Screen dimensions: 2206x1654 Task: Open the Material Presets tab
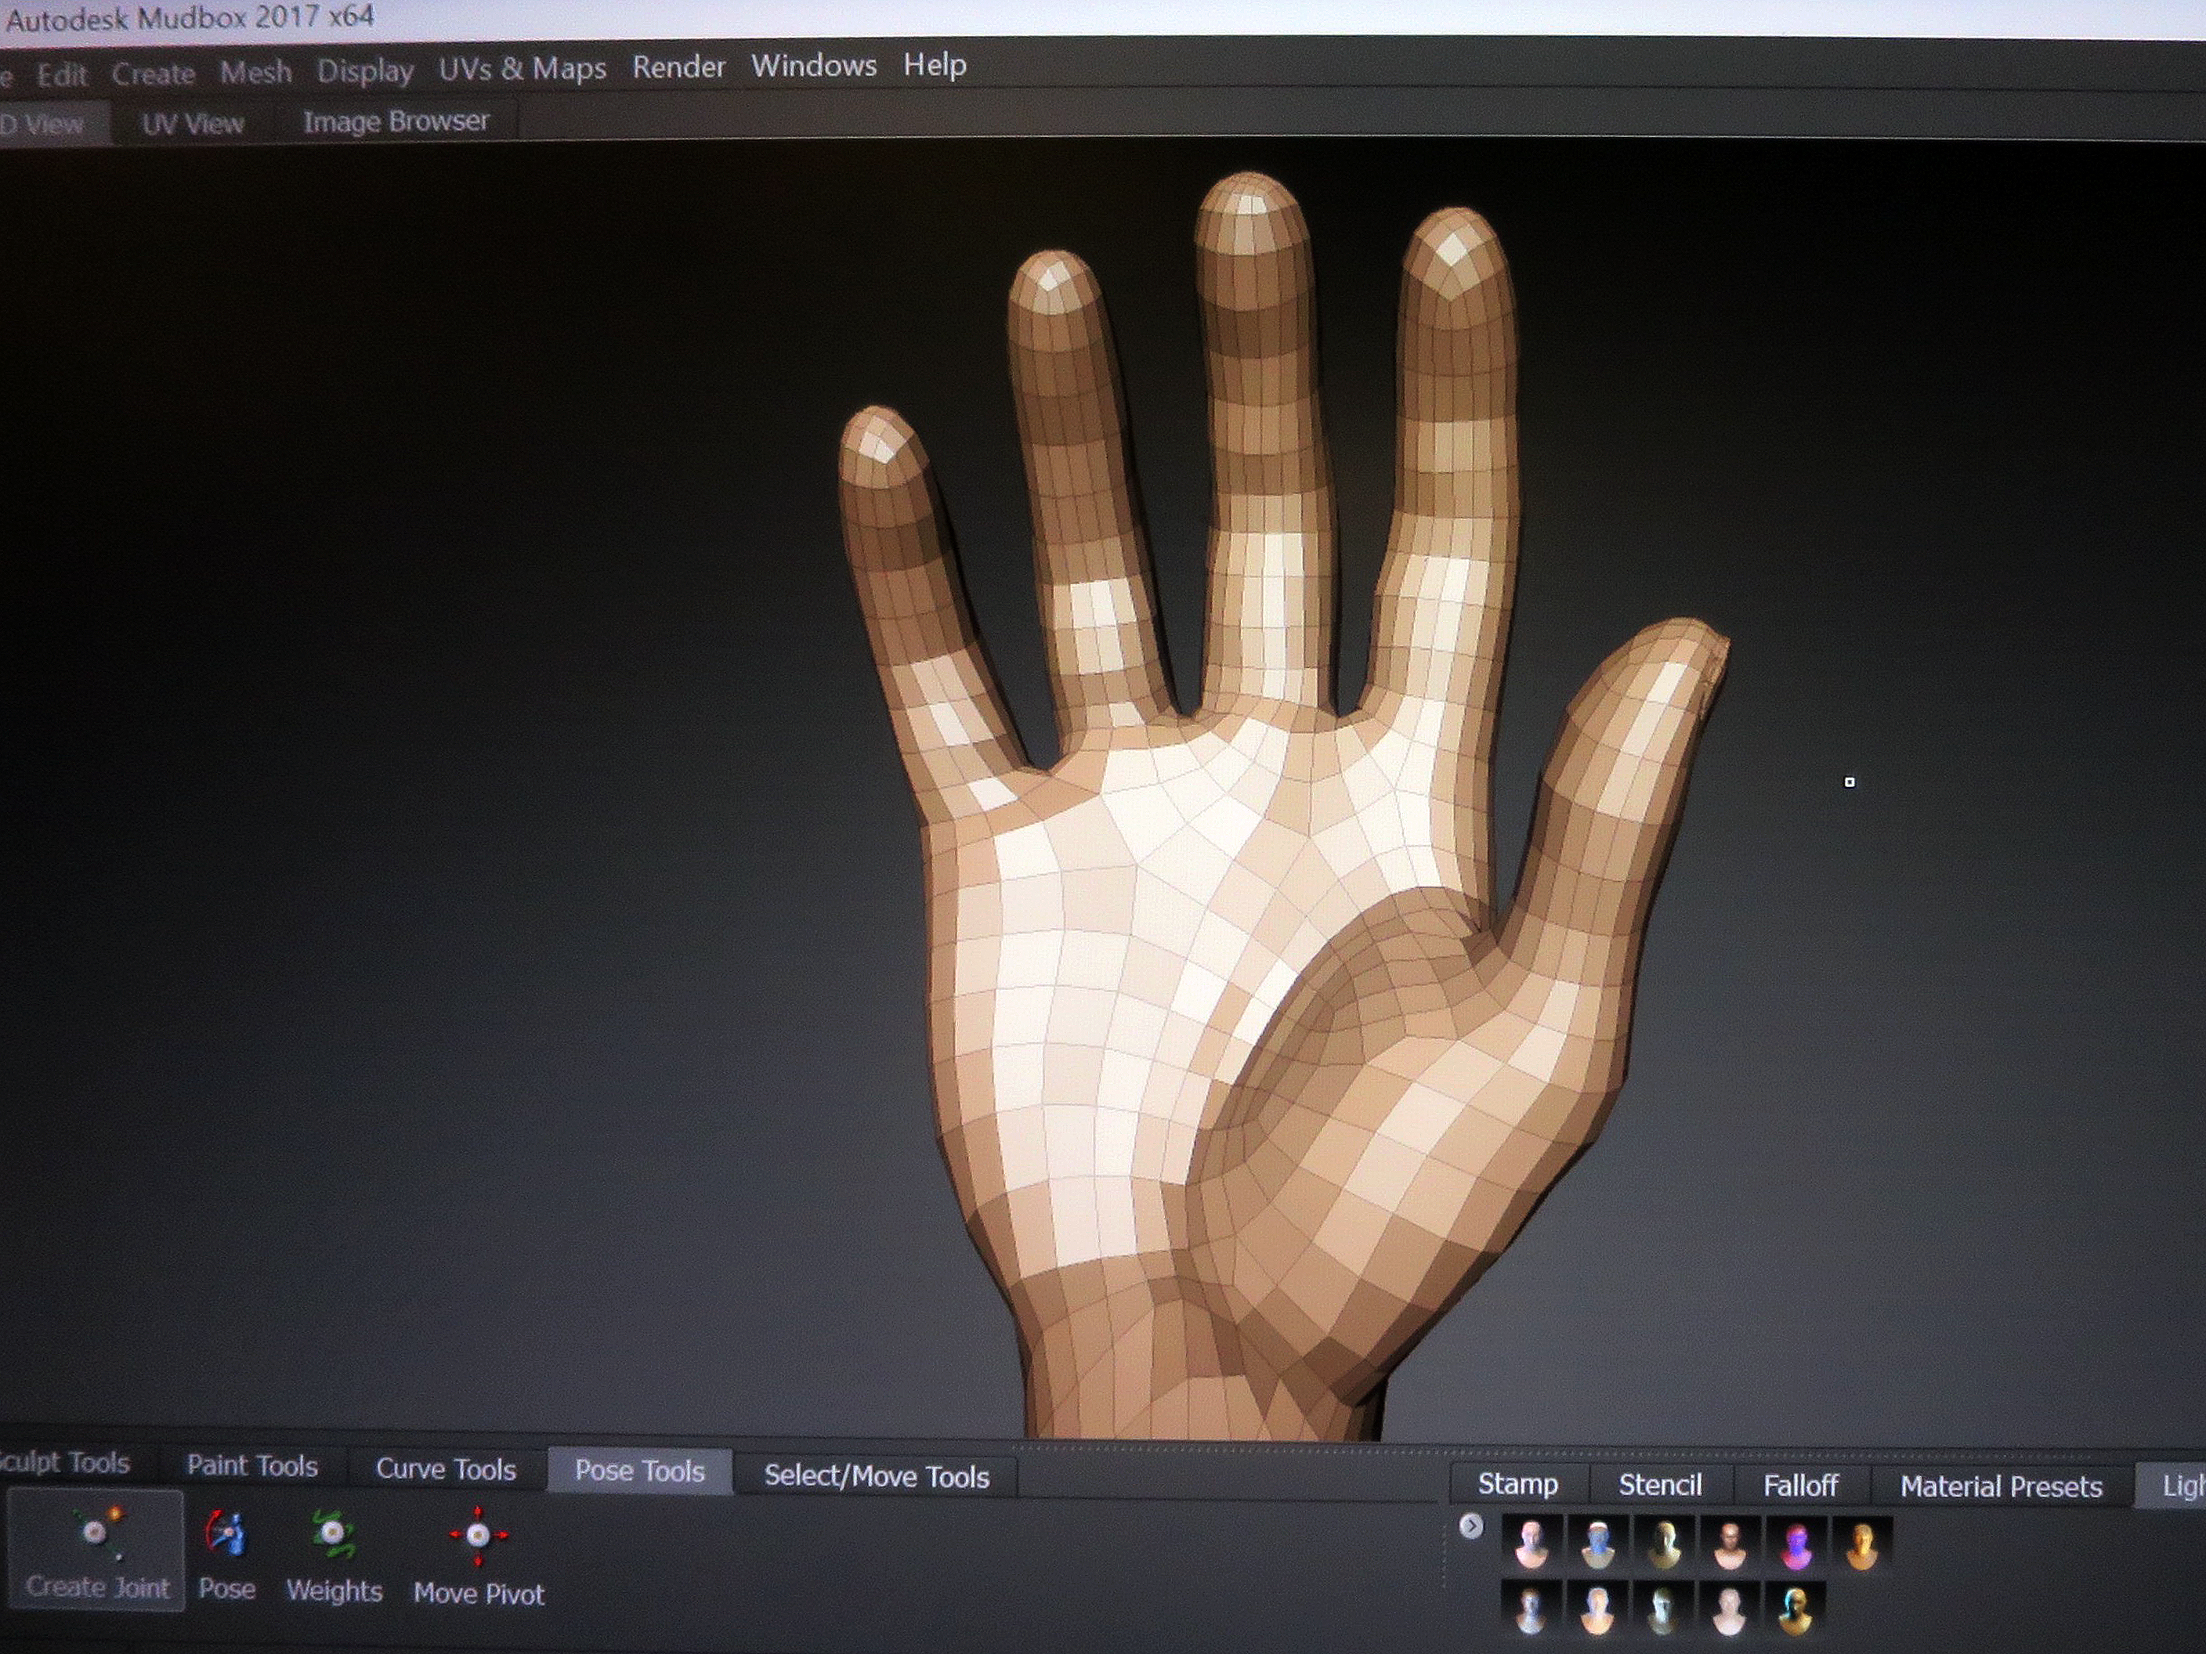[x=2001, y=1487]
